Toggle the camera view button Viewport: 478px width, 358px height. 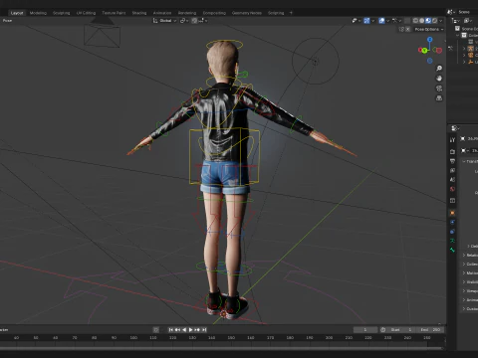(439, 89)
